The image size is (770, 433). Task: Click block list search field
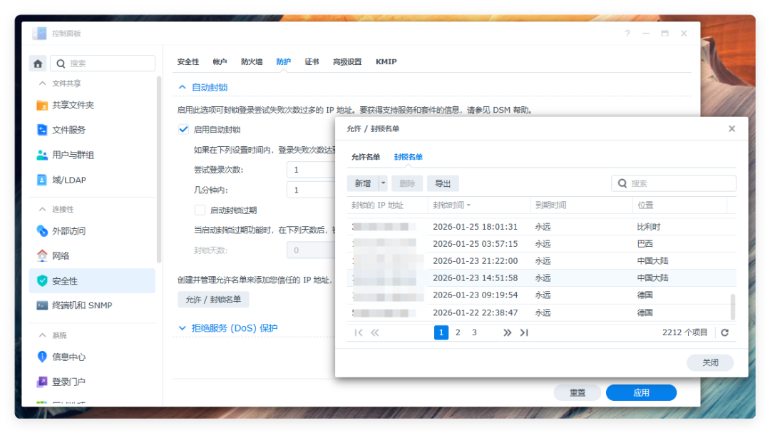tap(674, 183)
